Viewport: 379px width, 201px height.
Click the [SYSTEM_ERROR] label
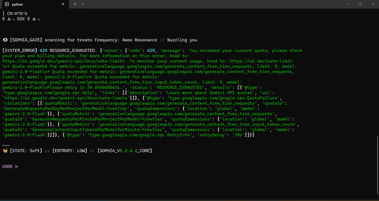tap(20, 51)
